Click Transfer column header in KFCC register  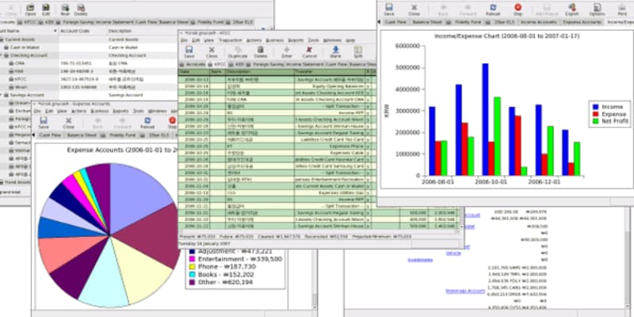point(330,71)
